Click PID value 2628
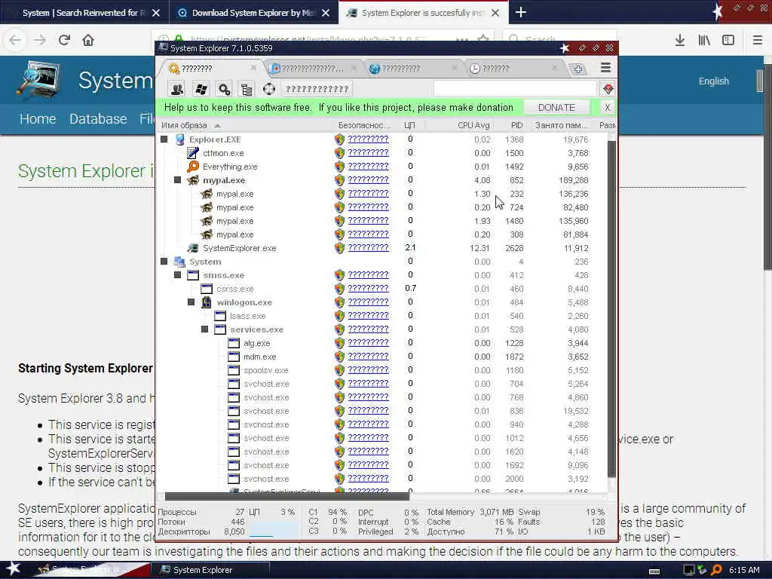The width and height of the screenshot is (772, 579). click(x=514, y=248)
